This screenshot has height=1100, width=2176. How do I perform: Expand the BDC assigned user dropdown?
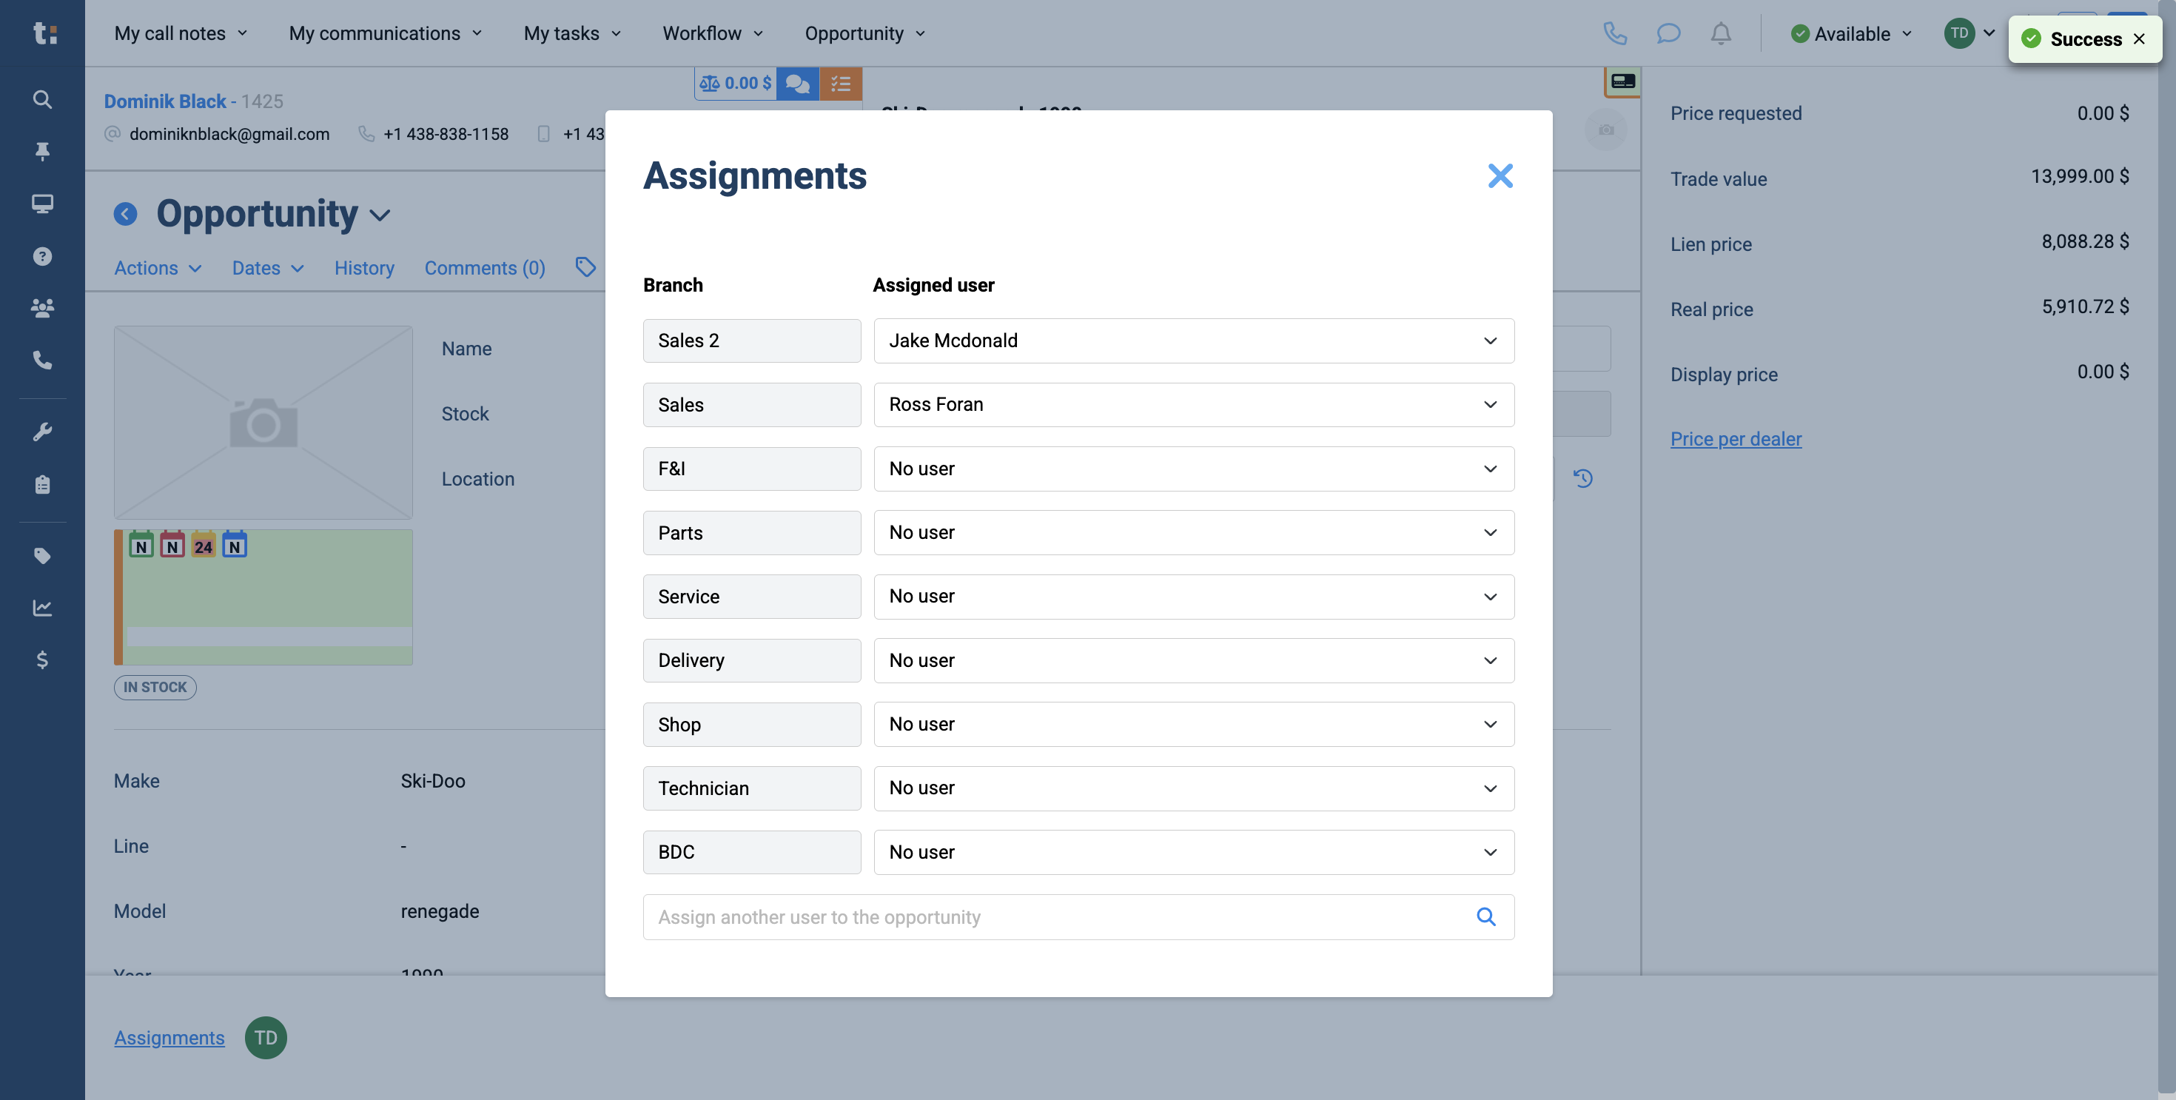click(x=1194, y=853)
